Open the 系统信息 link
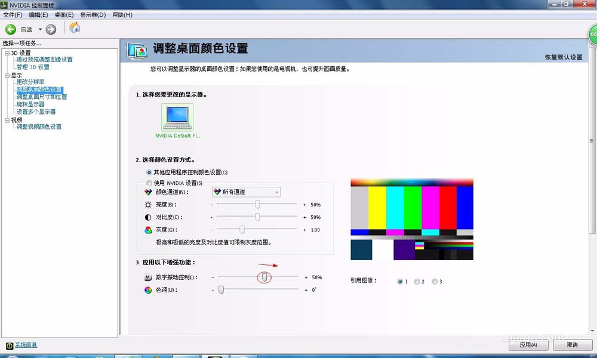 pos(26,345)
